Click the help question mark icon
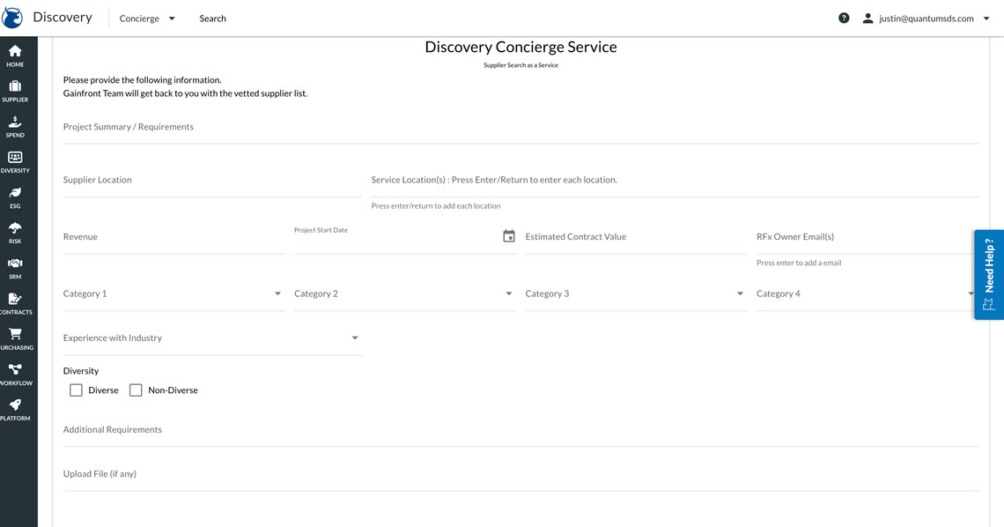This screenshot has height=527, width=1004. 843,18
